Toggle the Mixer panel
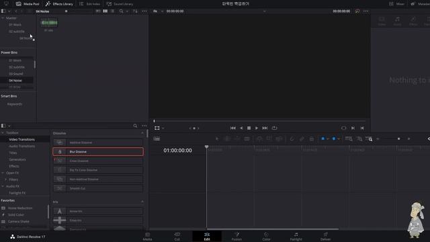Screen dimensions: 430x242 (396, 4)
